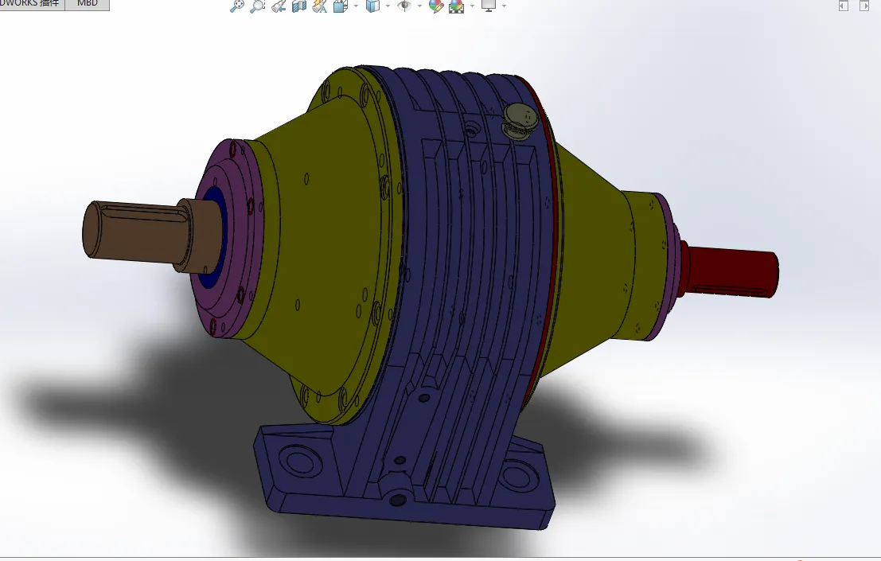Click the Hide/Show Items eye icon
The height and width of the screenshot is (561, 881).
point(404,6)
